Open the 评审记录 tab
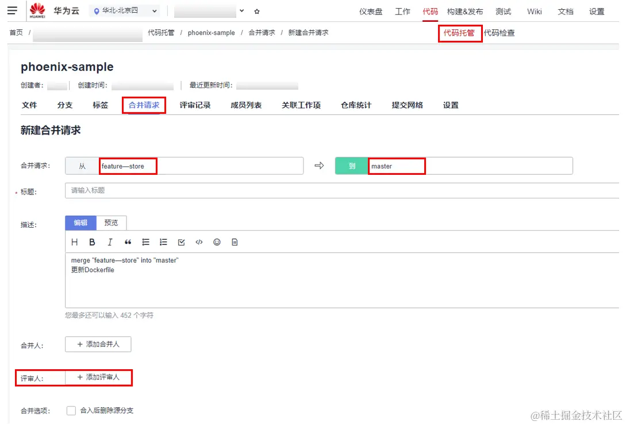This screenshot has width=626, height=425. pos(195,105)
